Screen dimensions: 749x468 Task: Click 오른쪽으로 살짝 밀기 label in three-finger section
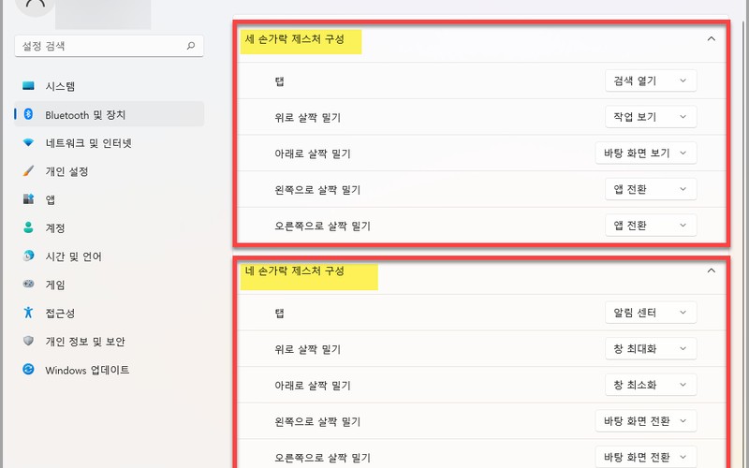coord(322,226)
